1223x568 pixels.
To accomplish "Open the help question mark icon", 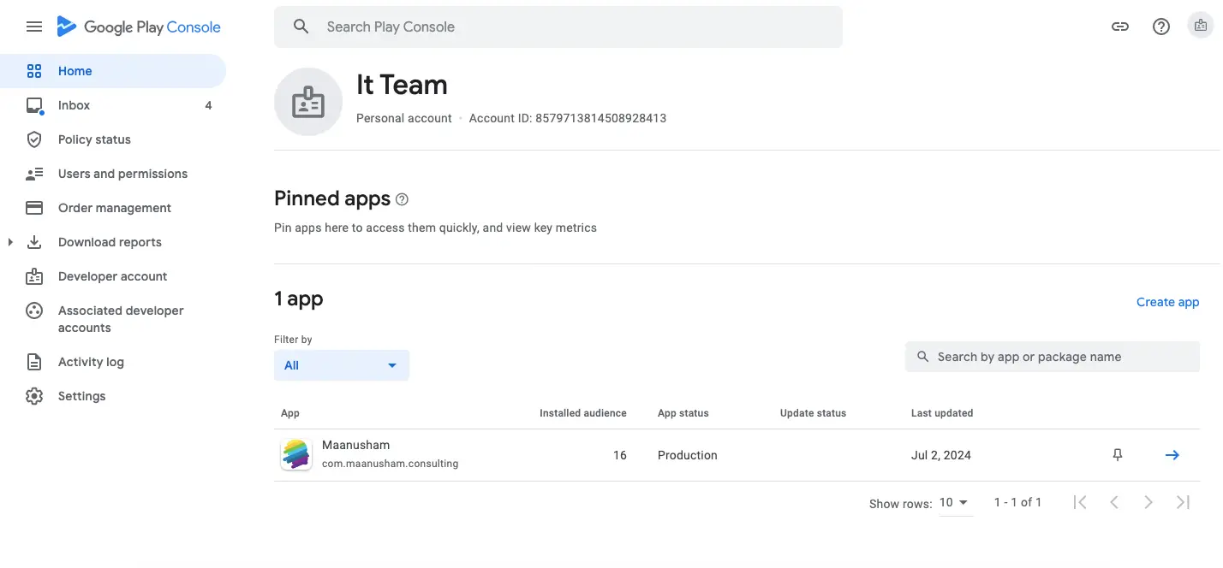I will pyautogui.click(x=1161, y=27).
